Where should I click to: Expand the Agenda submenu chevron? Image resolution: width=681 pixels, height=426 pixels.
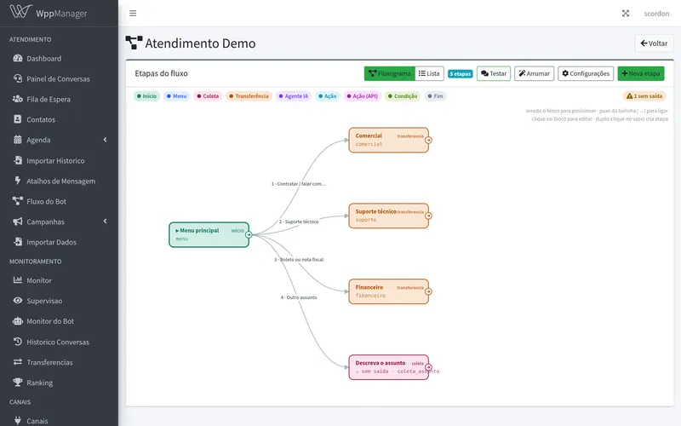105,140
